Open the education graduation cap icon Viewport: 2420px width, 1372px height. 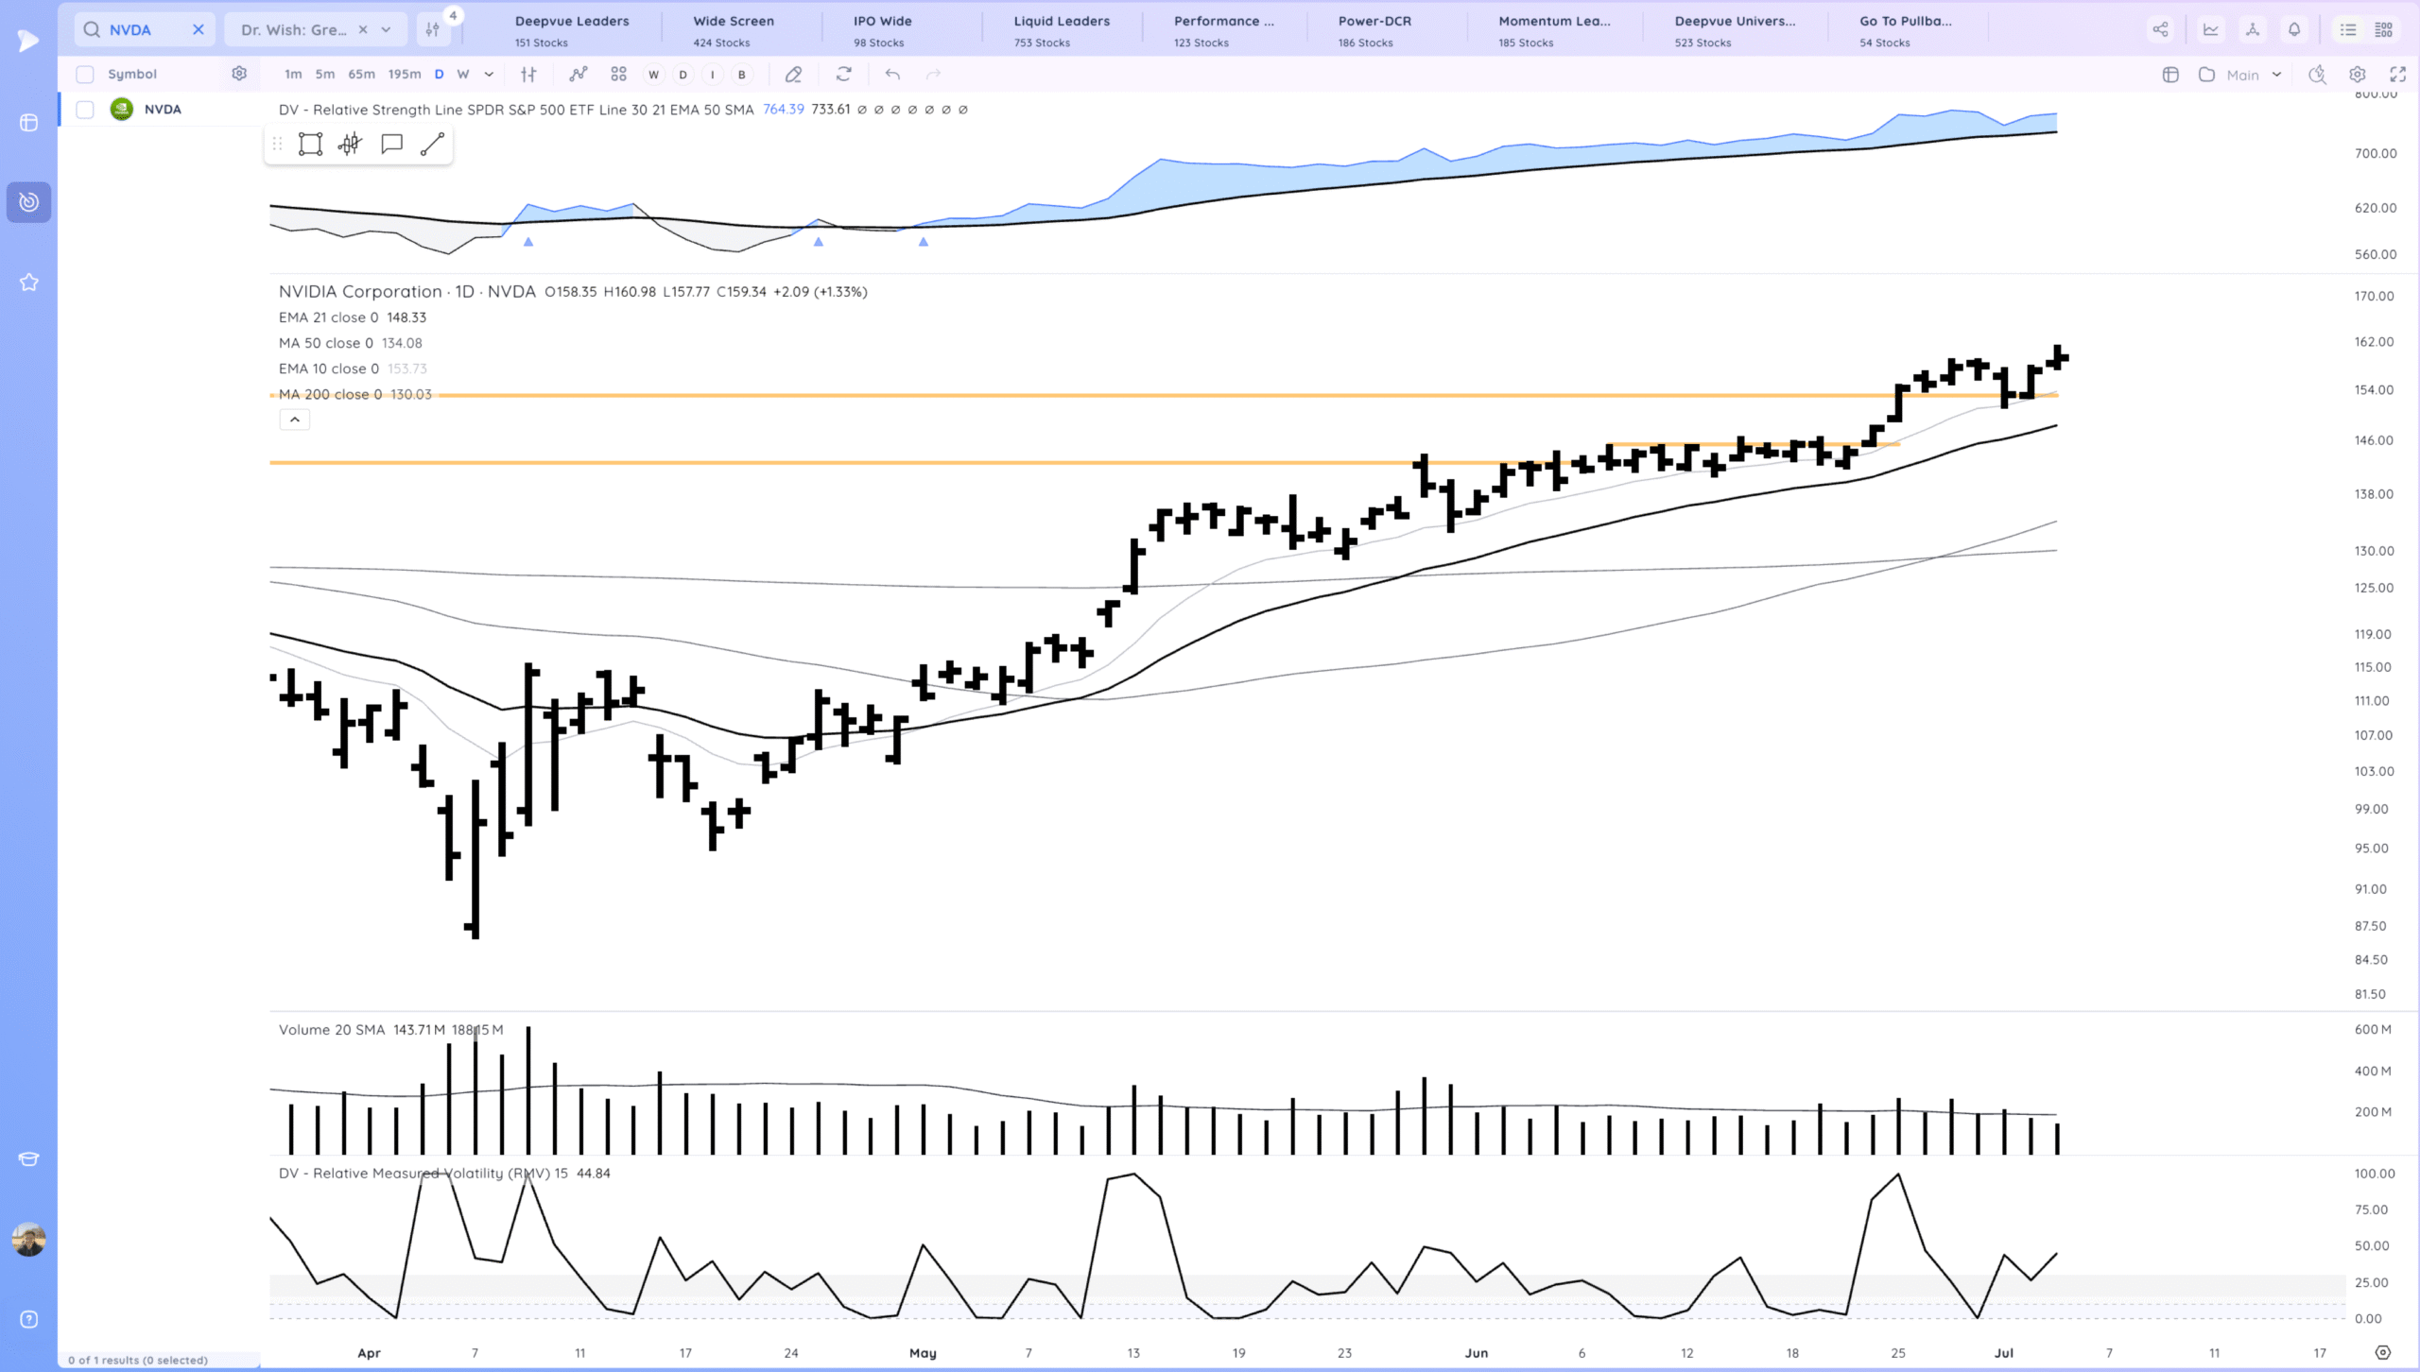pyautogui.click(x=28, y=1159)
